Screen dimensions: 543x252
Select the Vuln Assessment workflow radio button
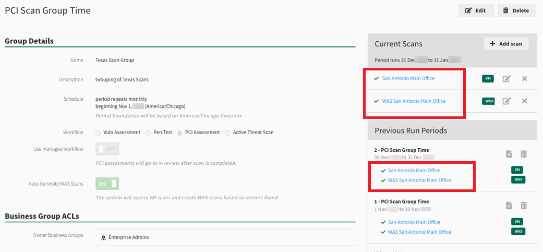click(x=99, y=133)
